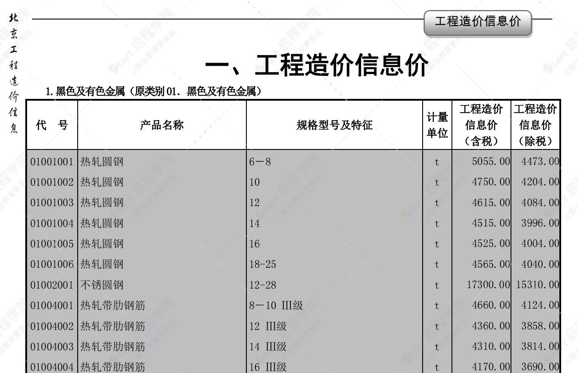Screen dimensions: 578x373
Task: Click specification 18-25
Action: (x=262, y=264)
